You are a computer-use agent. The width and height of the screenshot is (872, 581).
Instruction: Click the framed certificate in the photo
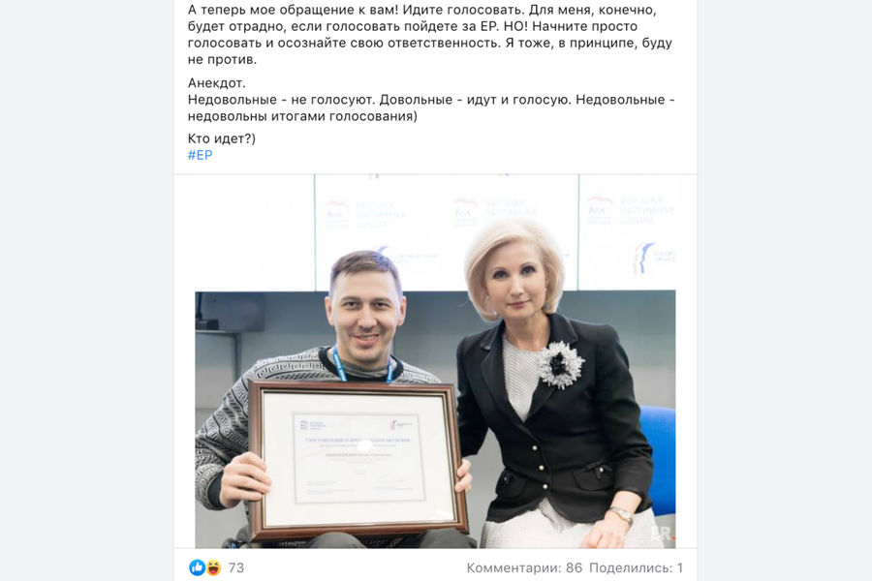[x=358, y=461]
